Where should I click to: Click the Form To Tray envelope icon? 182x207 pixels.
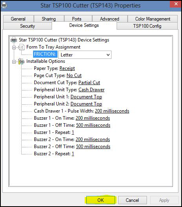point(21,47)
